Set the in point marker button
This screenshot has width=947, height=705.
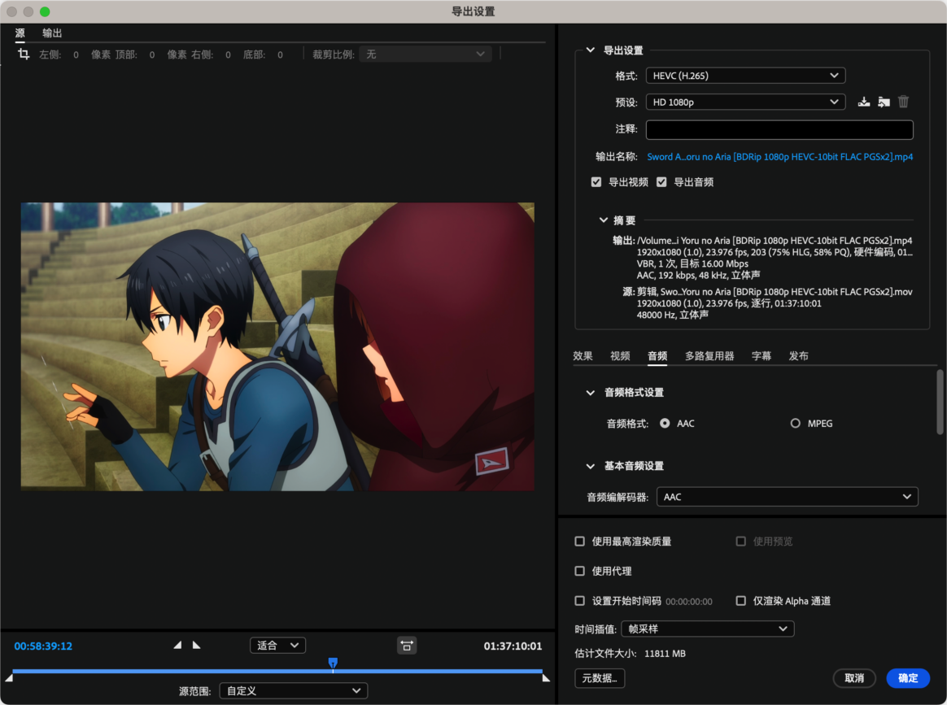pos(177,646)
